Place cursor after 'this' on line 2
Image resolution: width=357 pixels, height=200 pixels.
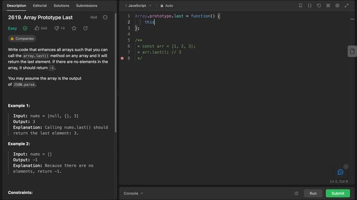(x=155, y=22)
